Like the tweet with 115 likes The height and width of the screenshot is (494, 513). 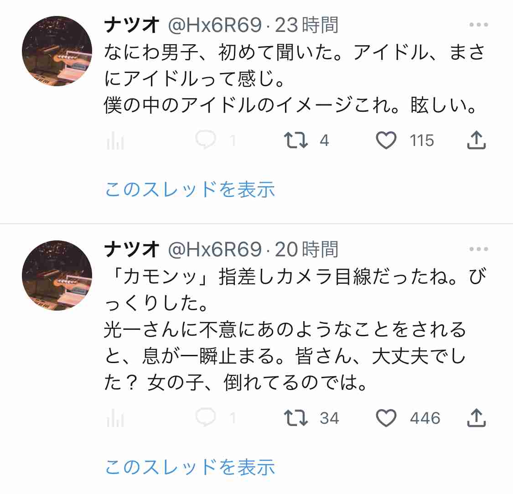(386, 140)
